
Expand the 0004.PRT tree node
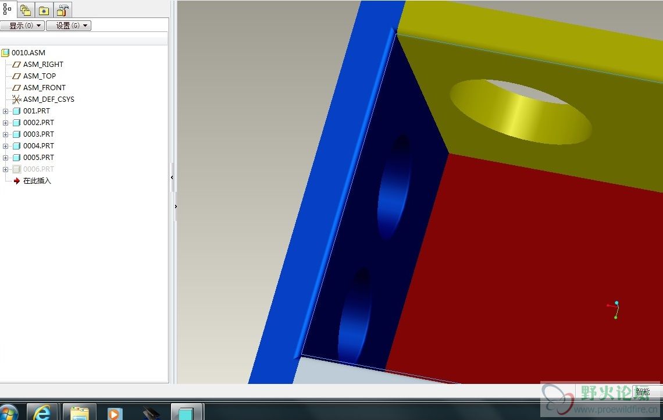pyautogui.click(x=5, y=147)
